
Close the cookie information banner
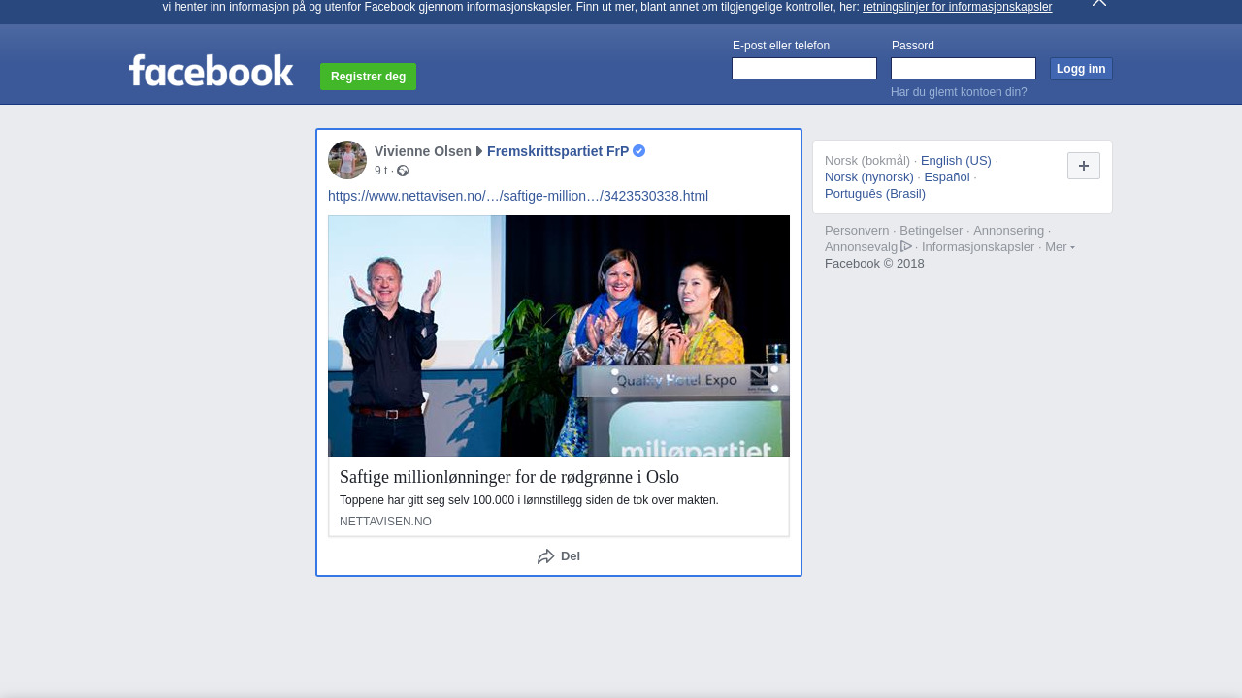[1099, 3]
